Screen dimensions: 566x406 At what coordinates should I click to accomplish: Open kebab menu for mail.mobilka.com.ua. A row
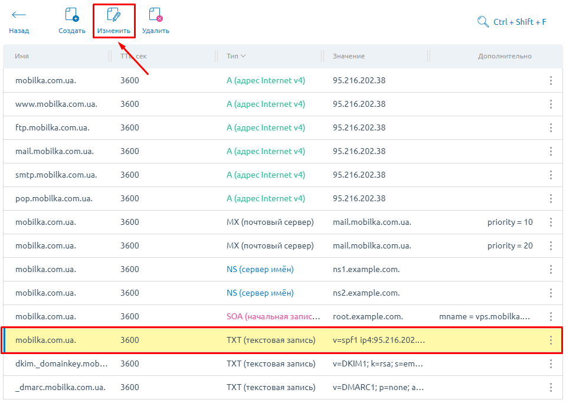tap(551, 152)
